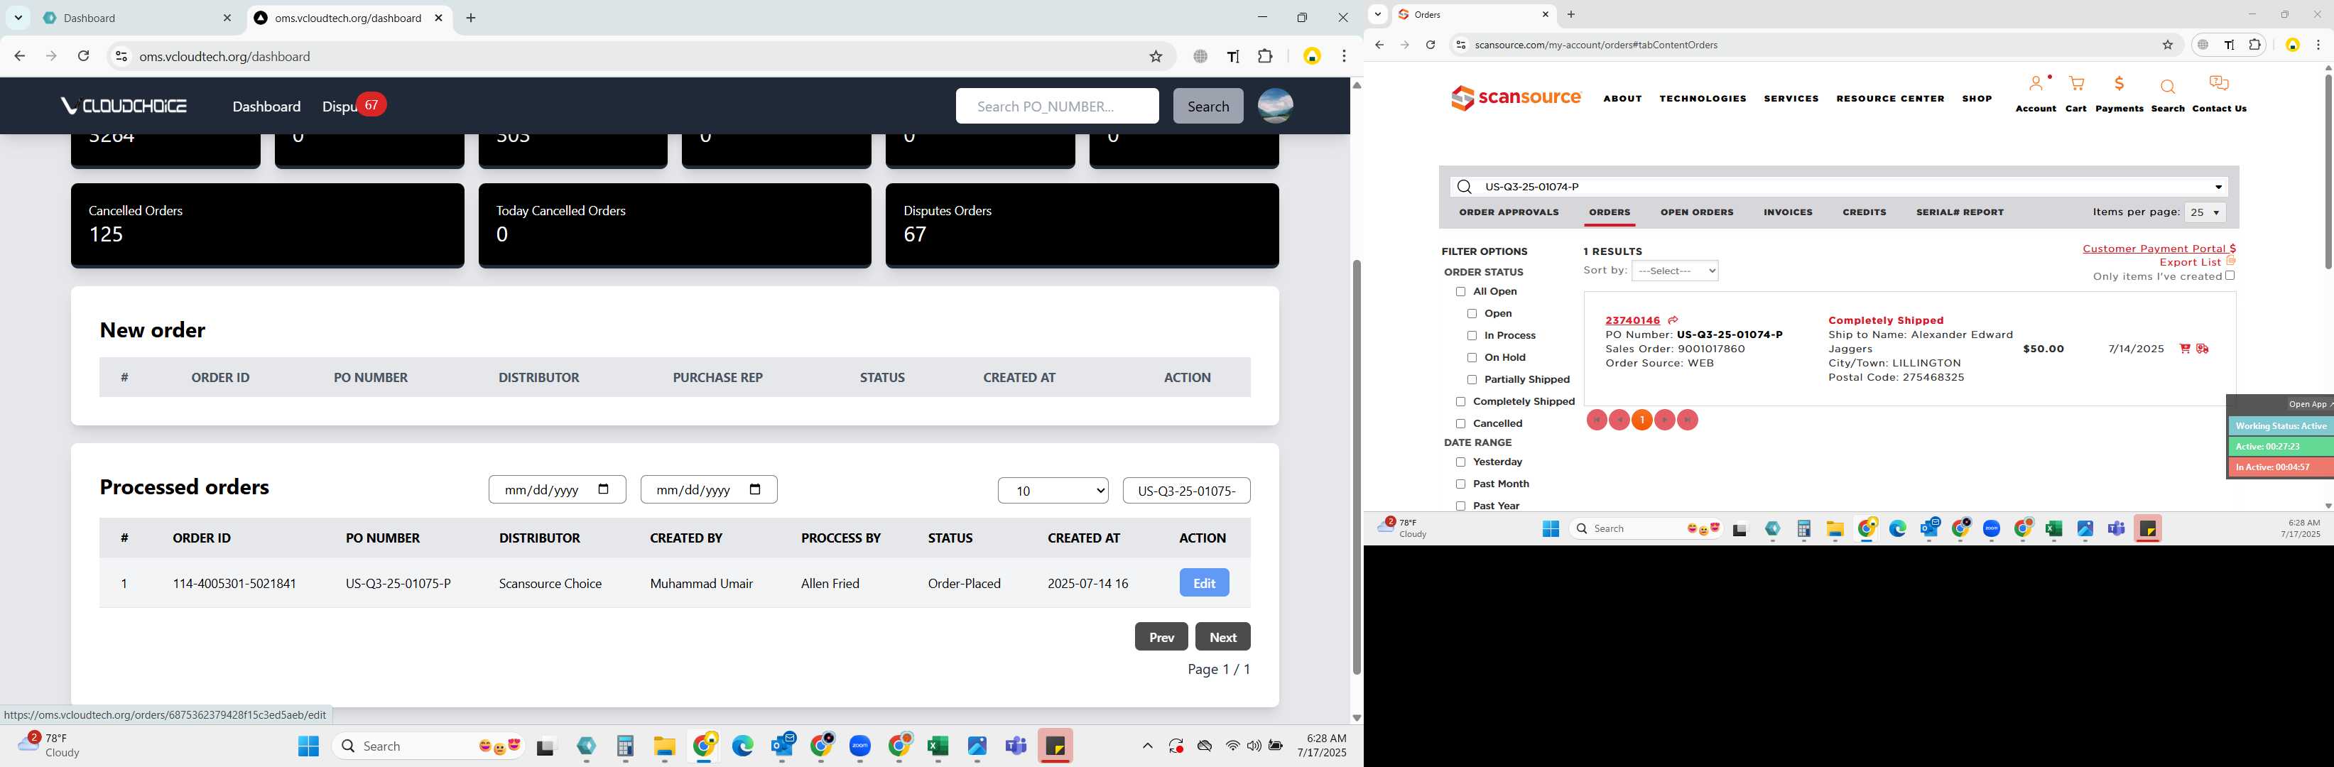
Task: Click Next in Processed orders pagination
Action: click(x=1222, y=636)
